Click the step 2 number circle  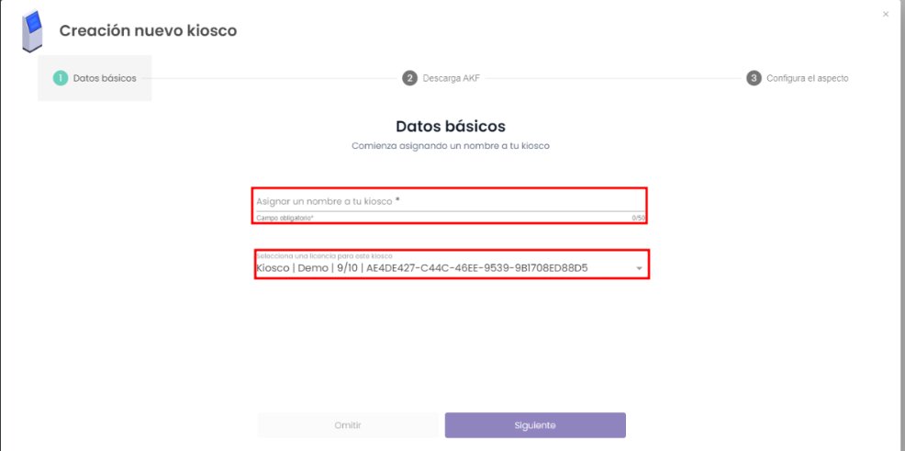tap(409, 78)
